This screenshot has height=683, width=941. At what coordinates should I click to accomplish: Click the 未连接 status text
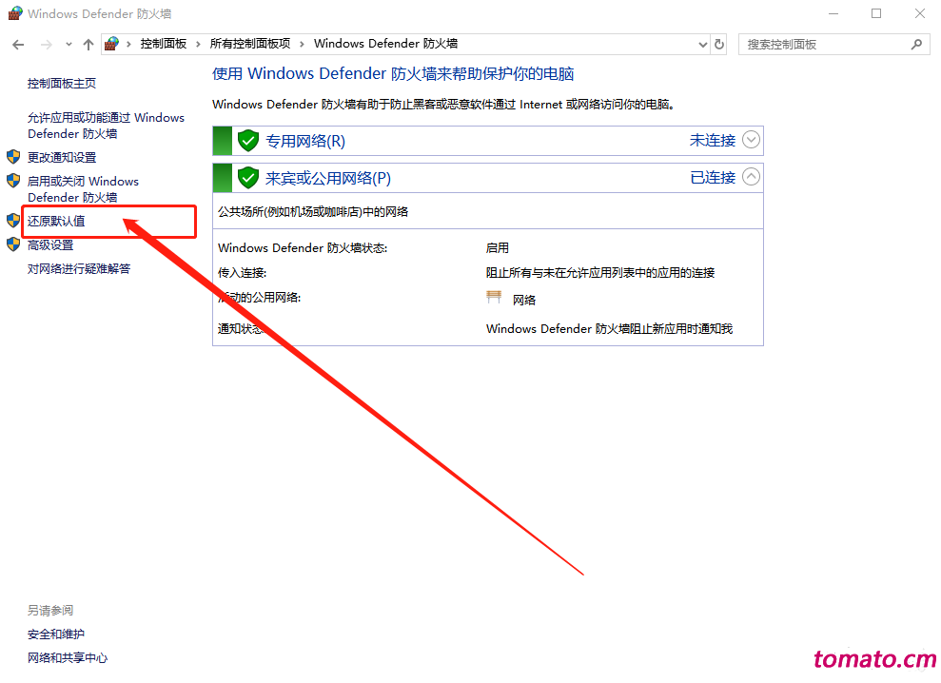pyautogui.click(x=713, y=141)
